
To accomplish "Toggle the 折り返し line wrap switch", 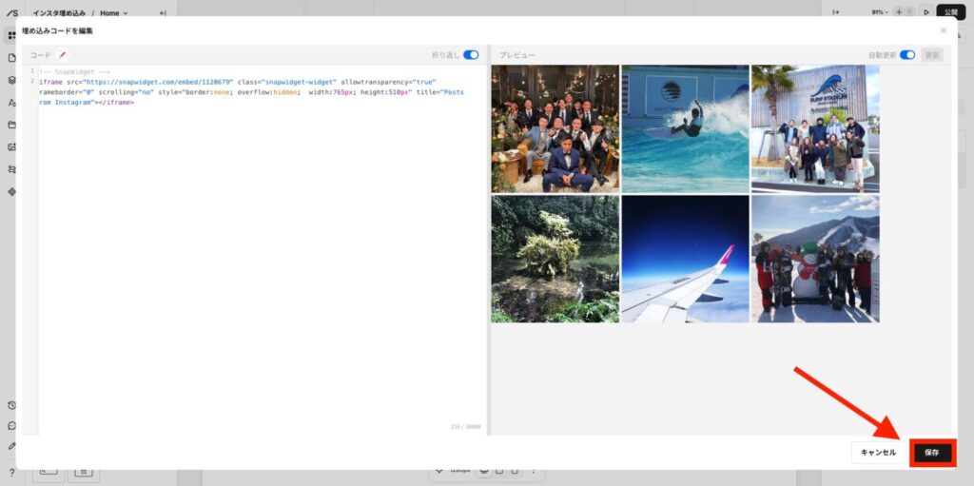I will [x=471, y=55].
